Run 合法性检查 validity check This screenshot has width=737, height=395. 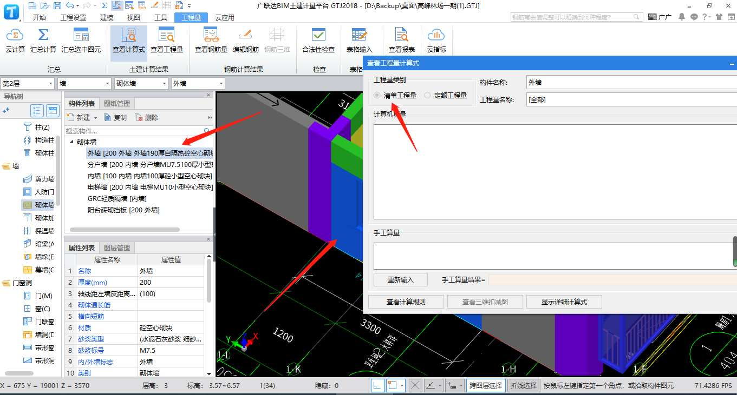(318, 41)
